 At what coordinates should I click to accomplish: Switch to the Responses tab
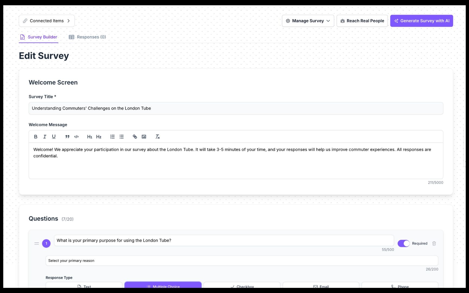click(87, 37)
